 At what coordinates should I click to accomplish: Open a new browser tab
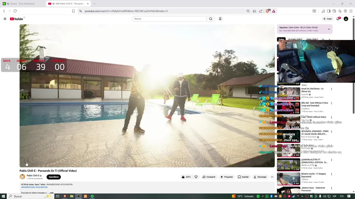(95, 4)
